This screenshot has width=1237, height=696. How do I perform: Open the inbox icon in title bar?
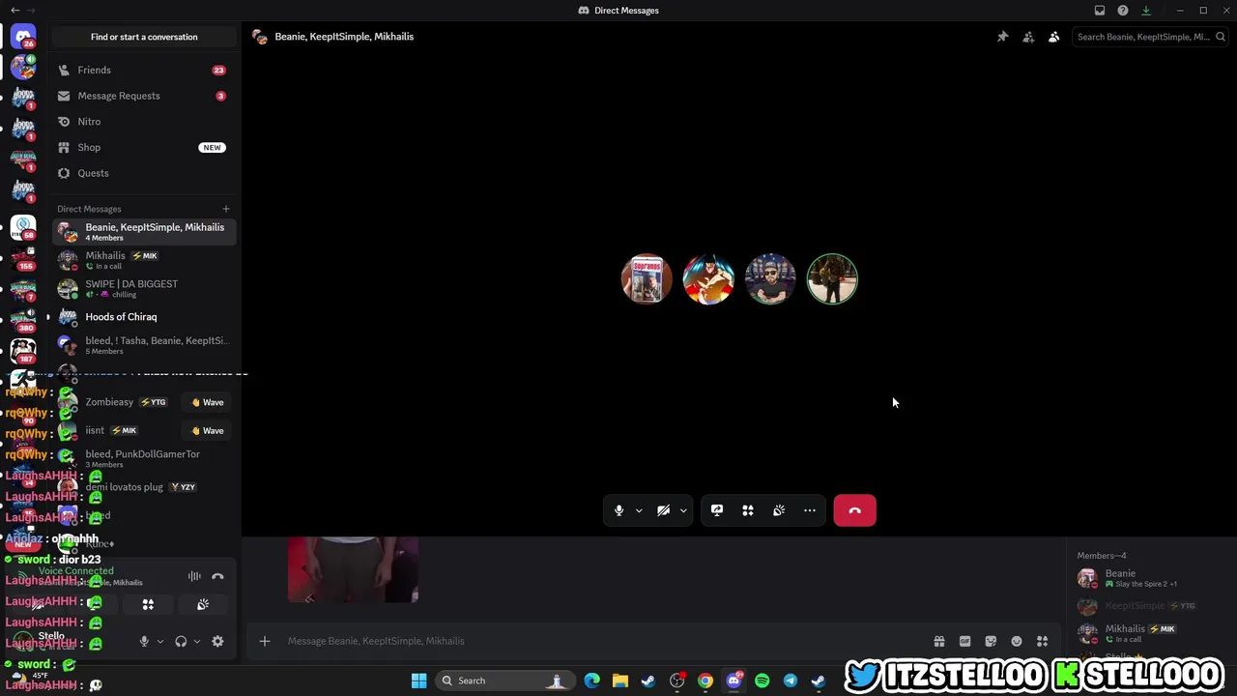click(x=1100, y=11)
